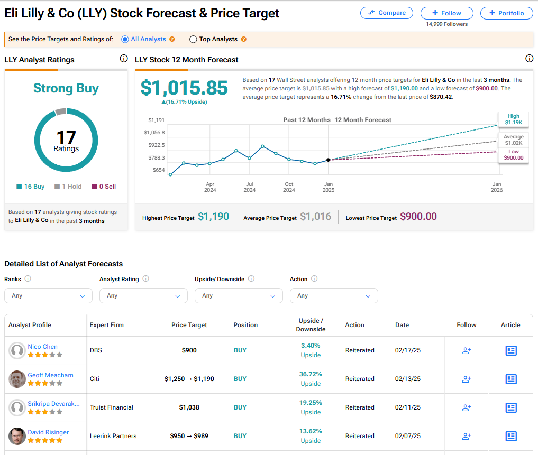
Task: Click the follow analyst icon in the Citi row
Action: (x=466, y=379)
